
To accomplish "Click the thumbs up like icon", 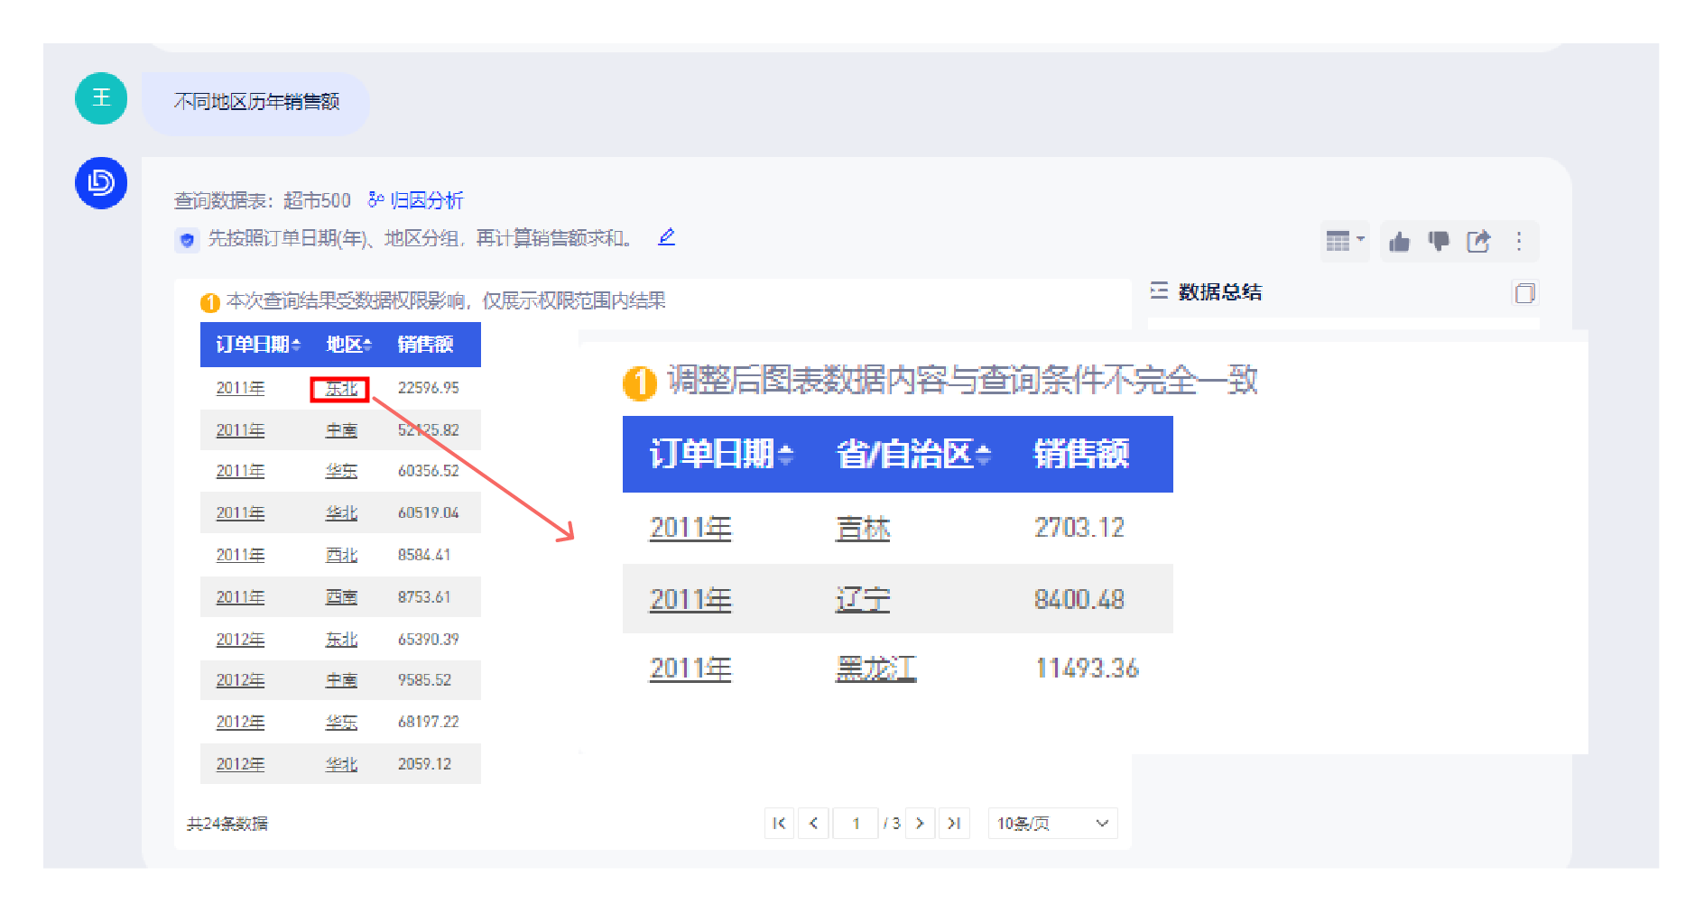I will click(x=1399, y=242).
